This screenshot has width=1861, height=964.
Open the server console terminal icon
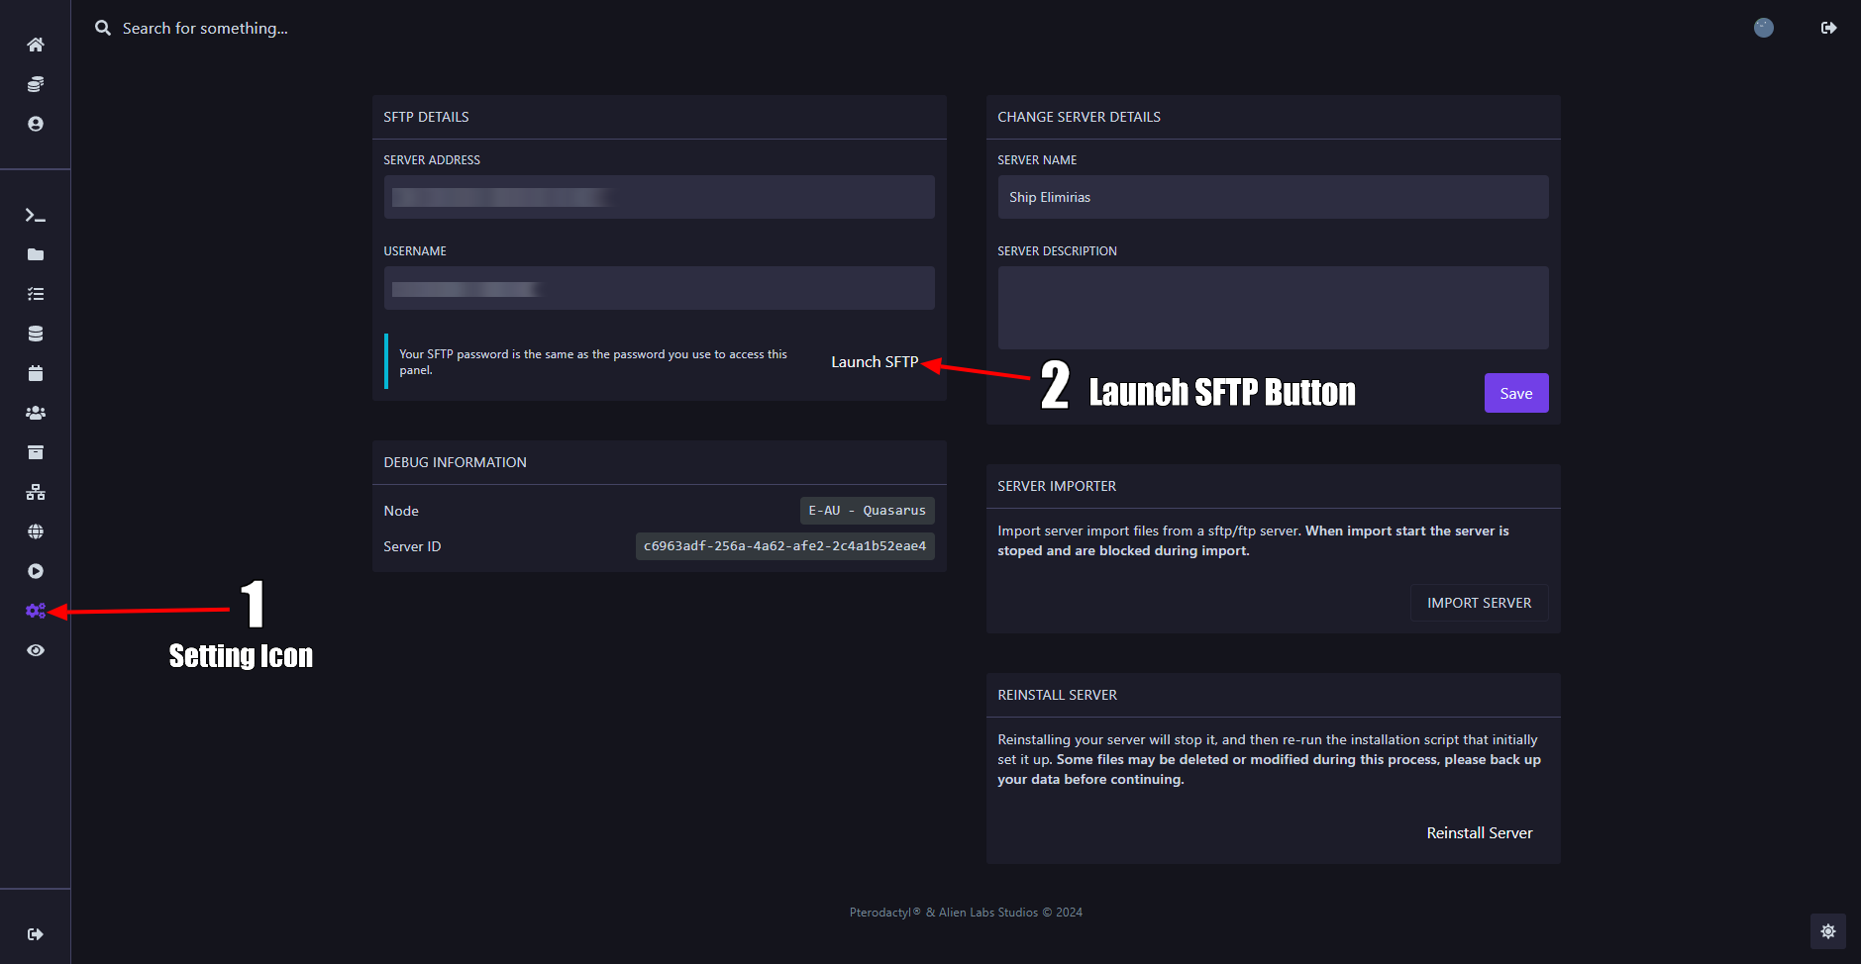pyautogui.click(x=36, y=215)
